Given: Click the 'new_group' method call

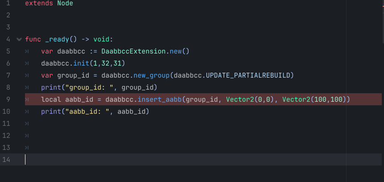Looking at the screenshot, I should (x=152, y=75).
